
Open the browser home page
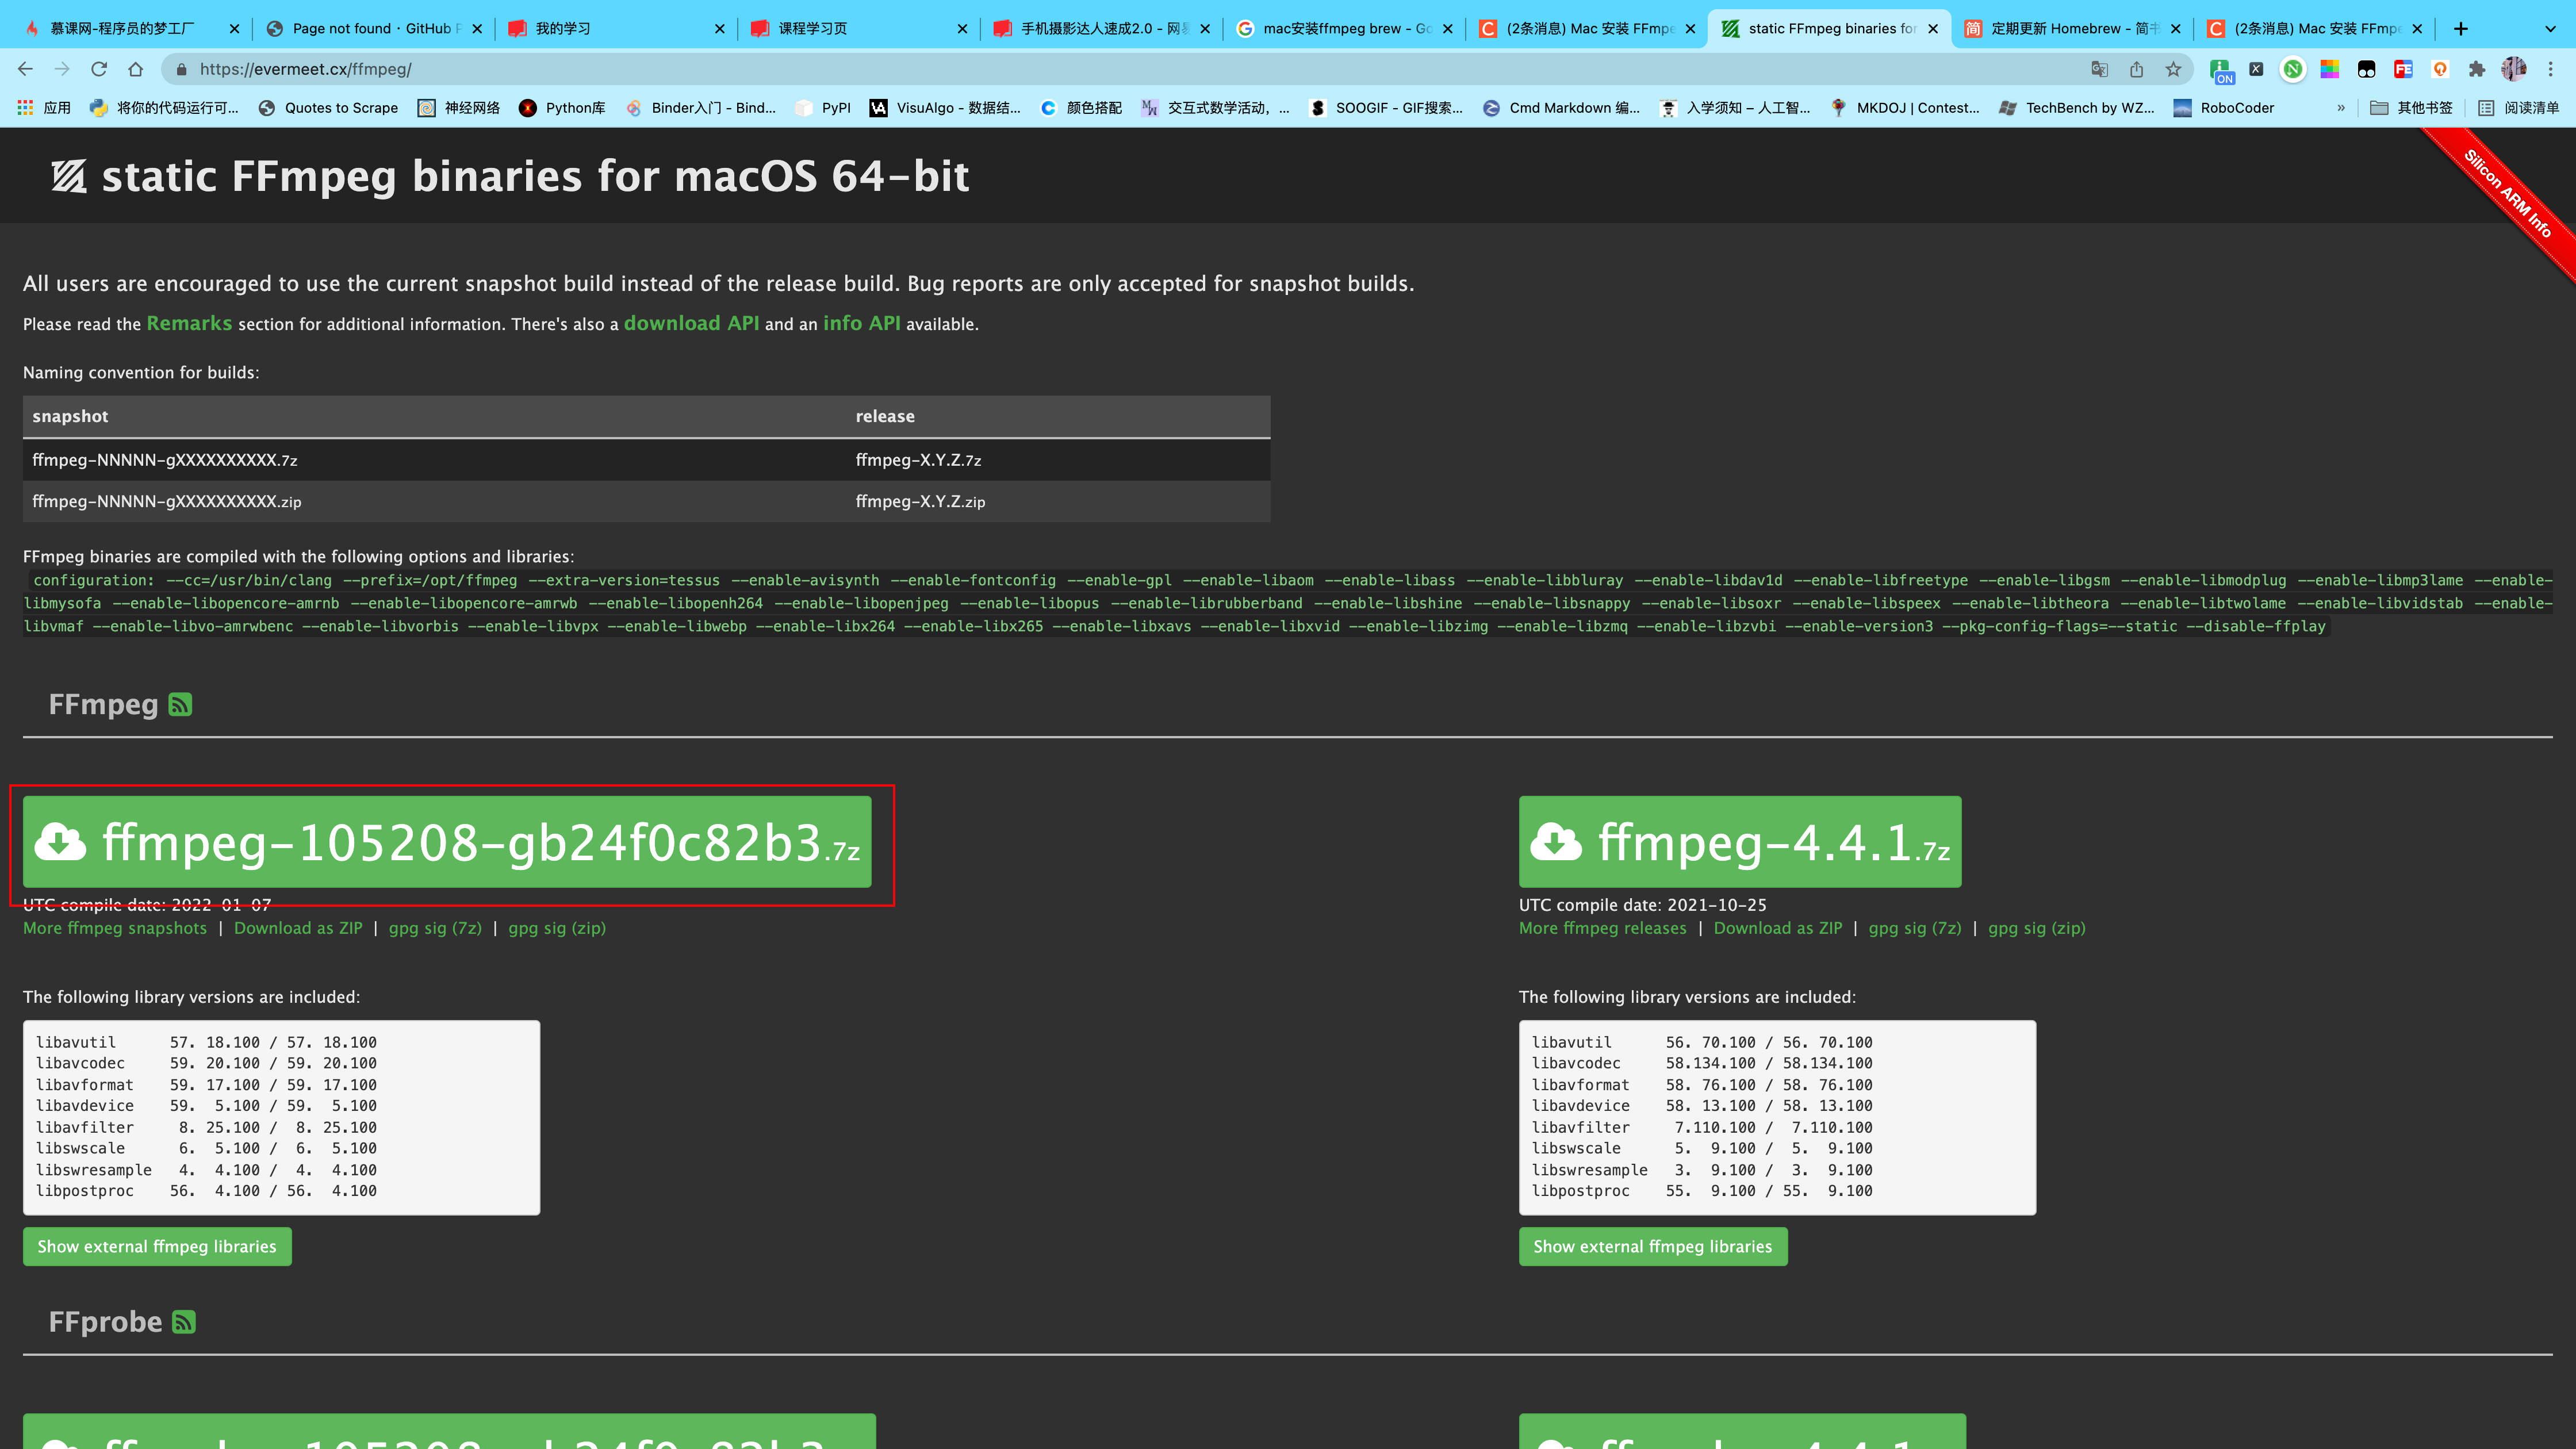pos(136,69)
